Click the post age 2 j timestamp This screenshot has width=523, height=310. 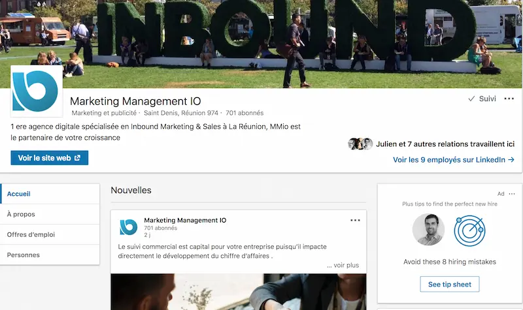coord(147,235)
